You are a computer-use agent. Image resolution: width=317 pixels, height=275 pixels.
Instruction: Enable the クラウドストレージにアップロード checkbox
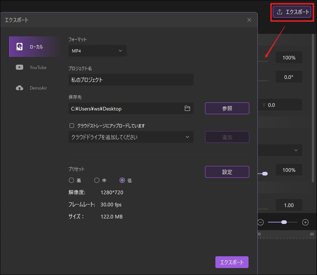click(72, 126)
